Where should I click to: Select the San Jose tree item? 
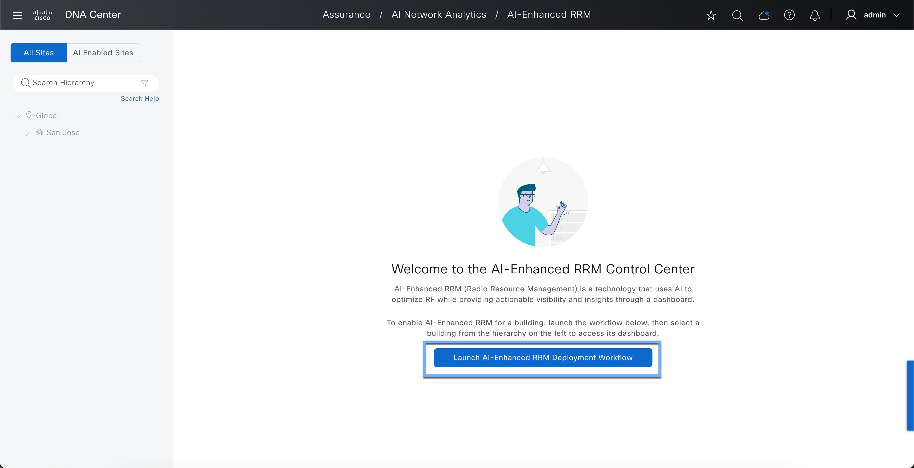point(63,133)
